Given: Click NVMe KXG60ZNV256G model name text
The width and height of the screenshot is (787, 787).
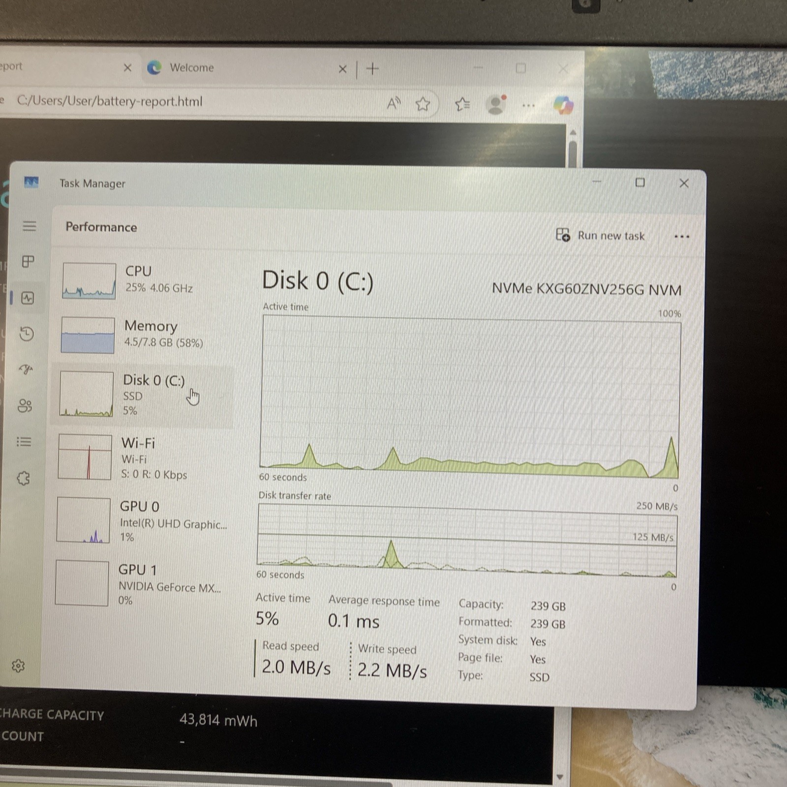Looking at the screenshot, I should click(587, 289).
